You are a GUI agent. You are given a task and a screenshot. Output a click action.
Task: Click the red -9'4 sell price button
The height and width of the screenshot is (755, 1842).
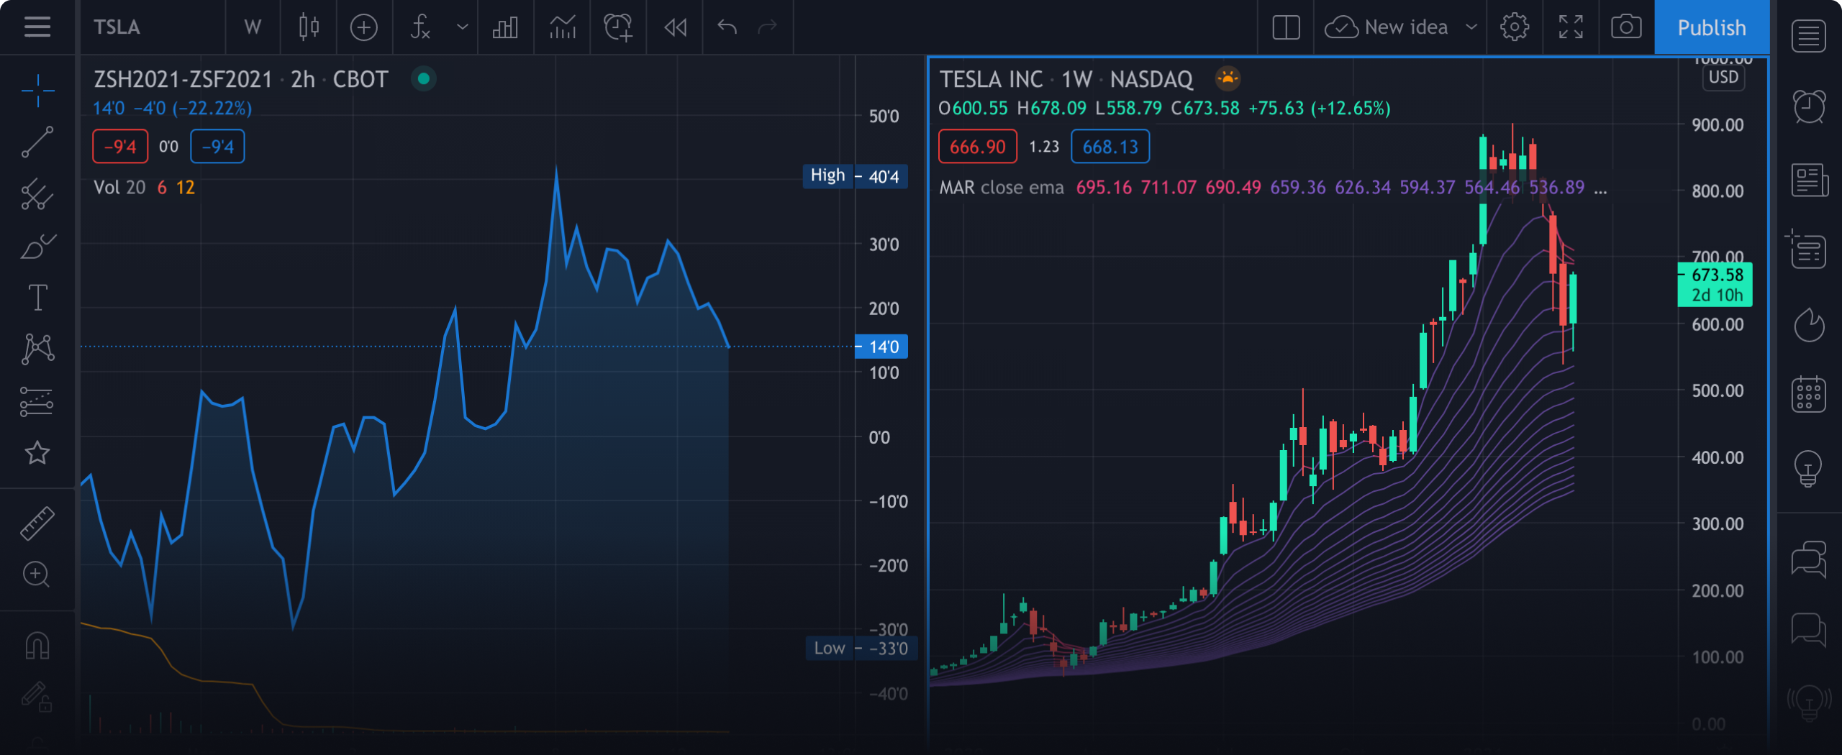[x=120, y=147]
